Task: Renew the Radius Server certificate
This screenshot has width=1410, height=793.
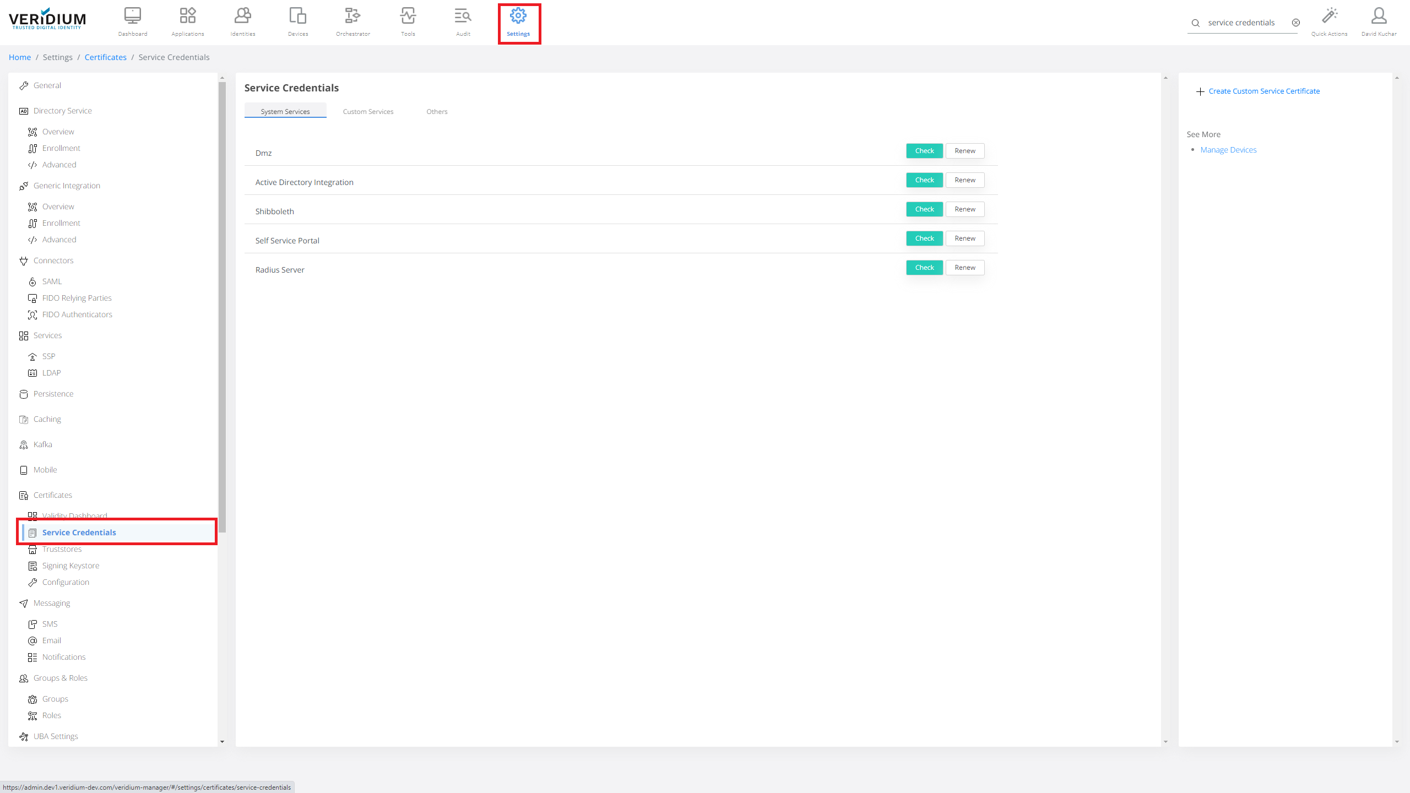Action: point(964,268)
